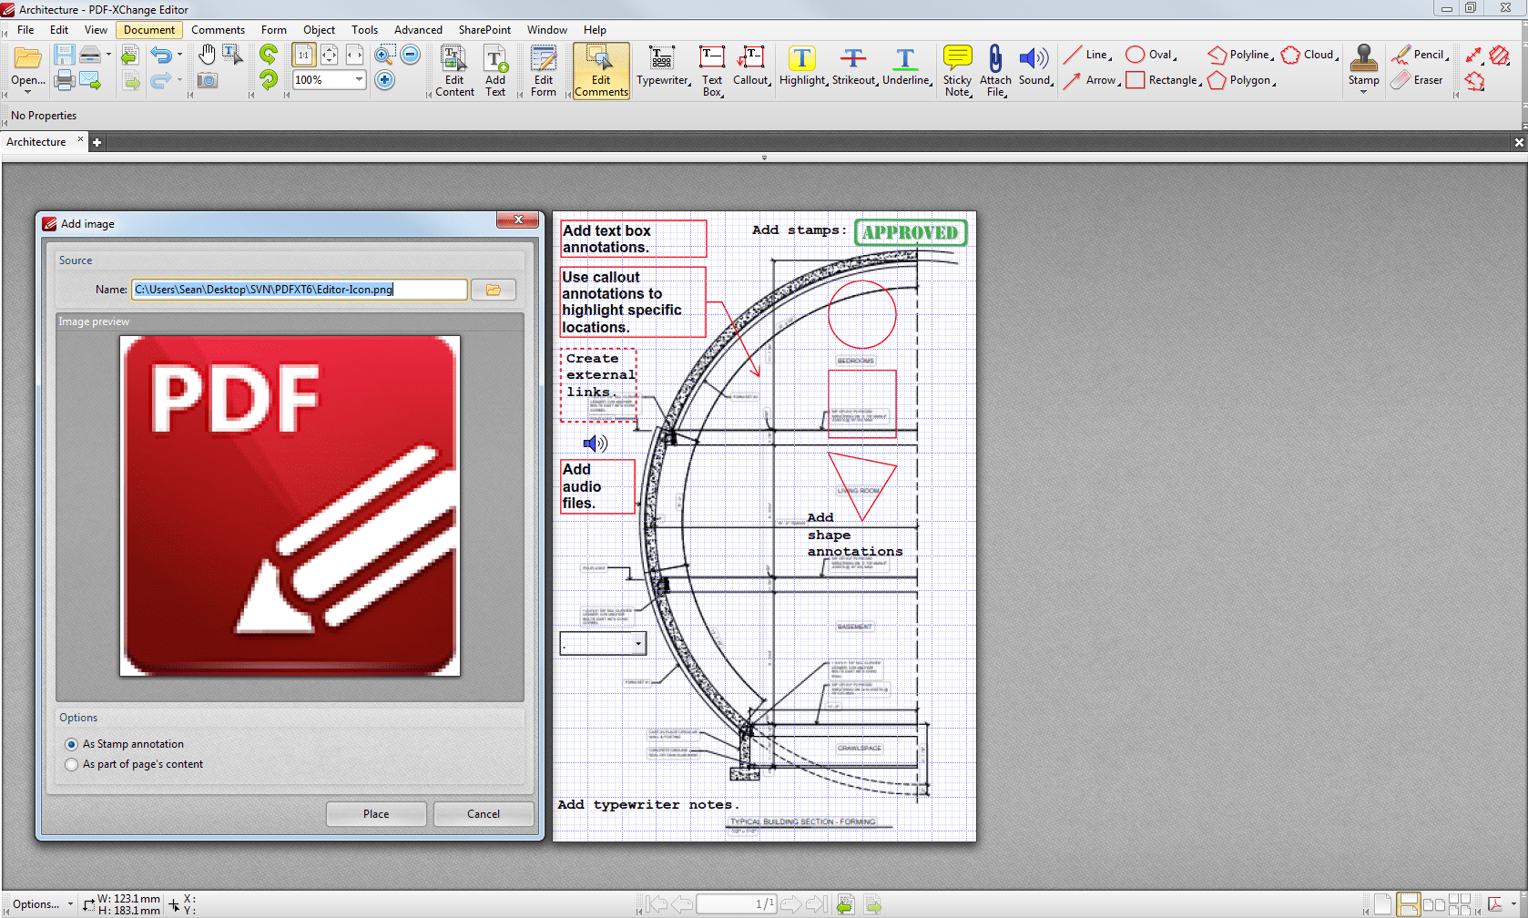
Task: Select the As Stamp annotation option
Action: tap(72, 744)
